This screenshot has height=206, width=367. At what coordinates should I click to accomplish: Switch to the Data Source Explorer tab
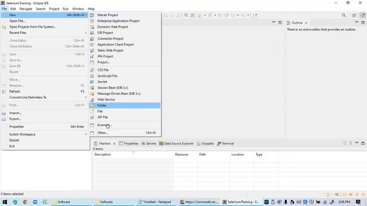(x=177, y=144)
